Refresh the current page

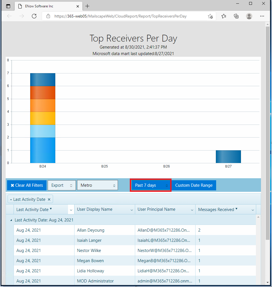point(34,16)
